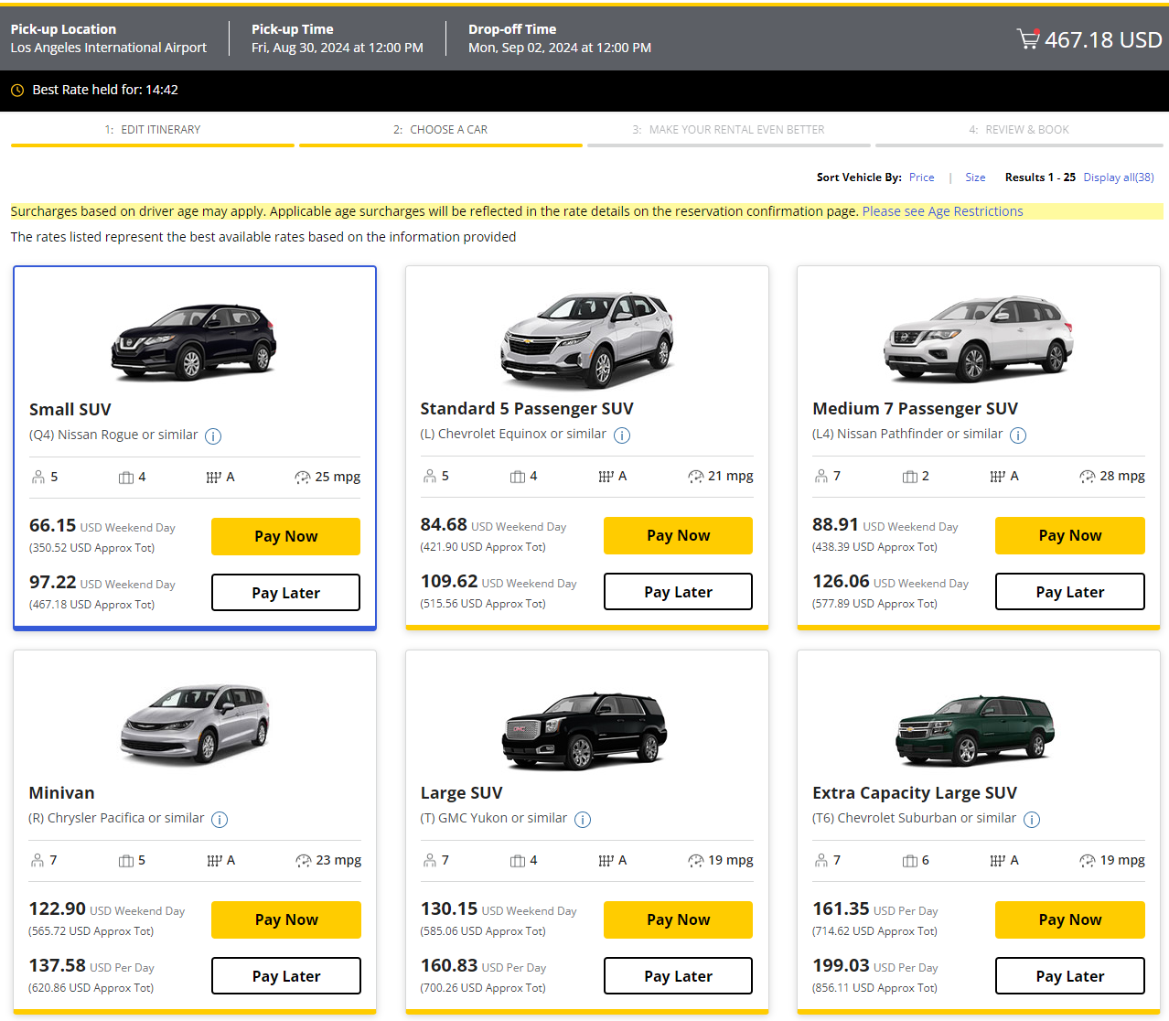This screenshot has height=1021, width=1169.
Task: Go to step 1 Edit Itinerary
Action: coord(153,131)
